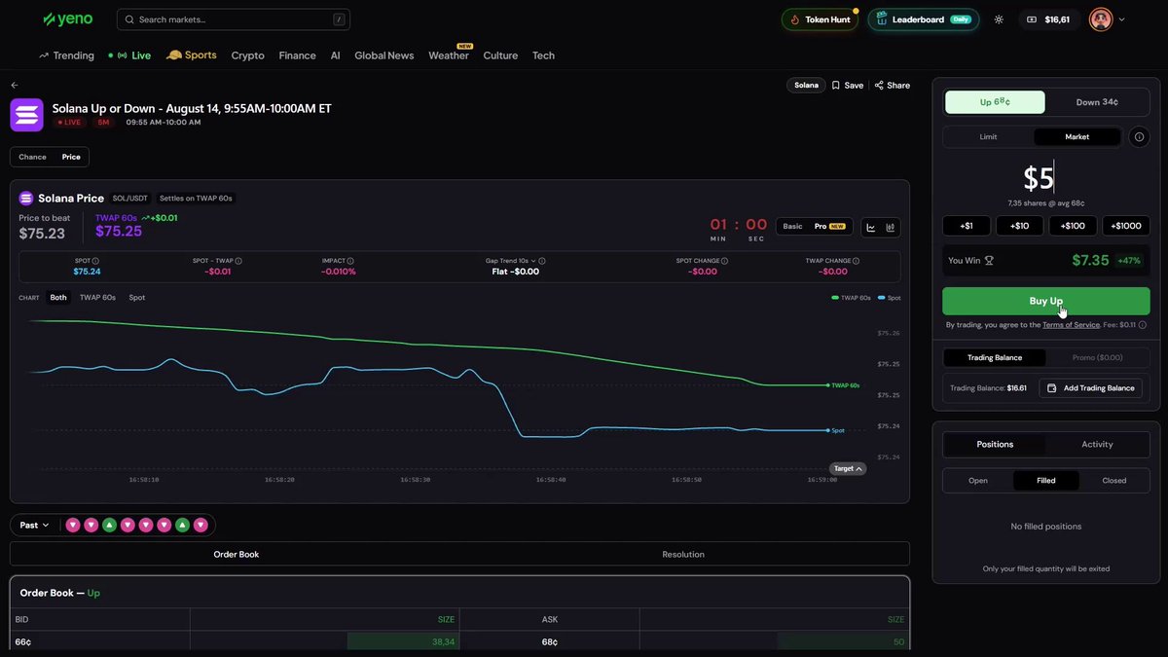Show only Spot line on chart
Screen dimensions: 1168x657
(137, 298)
